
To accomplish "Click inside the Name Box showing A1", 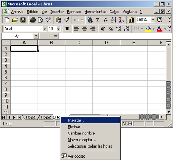I will point(17,36).
